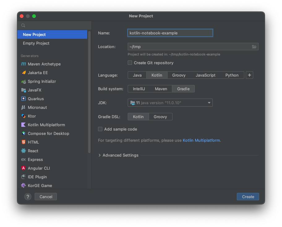Browse for a project location folder
Image resolution: width=282 pixels, height=227 pixels.
(254, 47)
